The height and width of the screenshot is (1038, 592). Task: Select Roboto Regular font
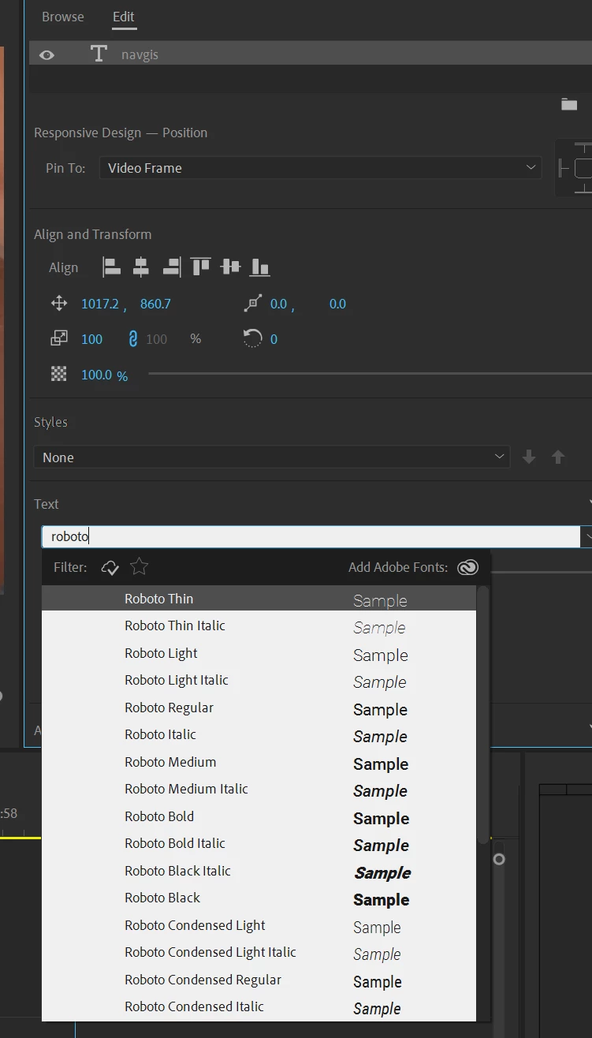click(259, 708)
